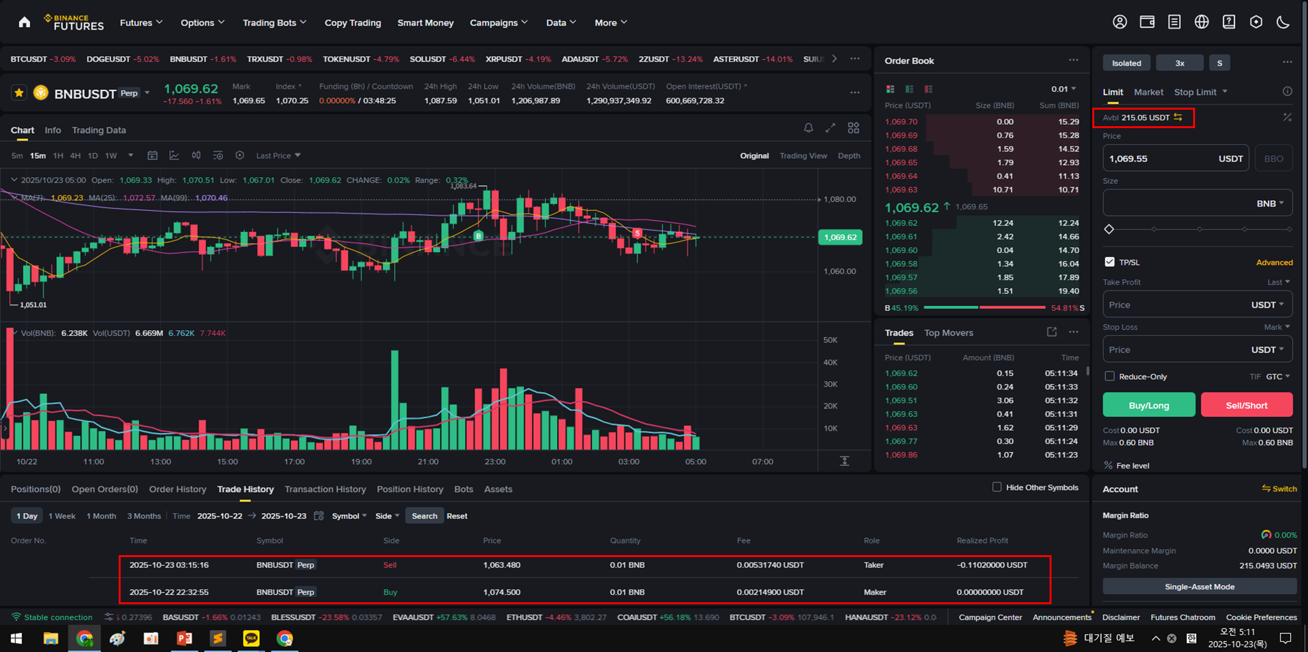Viewport: 1308px width, 652px height.
Task: Select the 5m chart interval
Action: pyautogui.click(x=17, y=156)
